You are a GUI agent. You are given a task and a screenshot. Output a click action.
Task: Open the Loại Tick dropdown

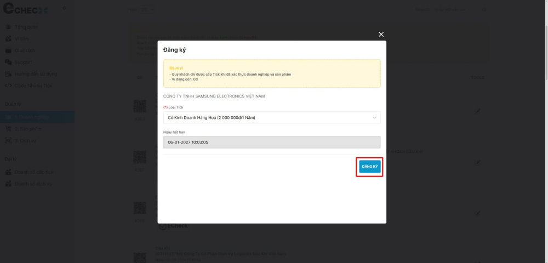pos(272,117)
